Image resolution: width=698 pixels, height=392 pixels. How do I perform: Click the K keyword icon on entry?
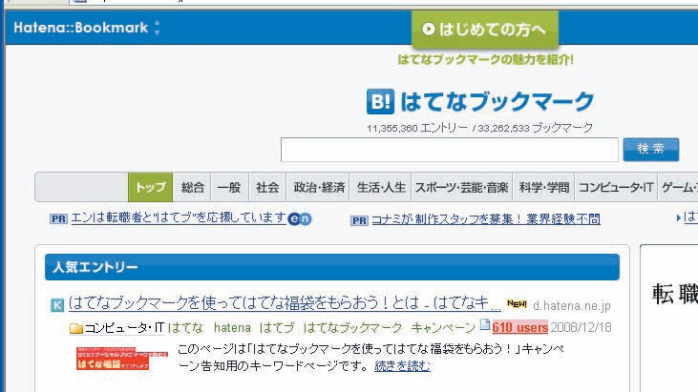pyautogui.click(x=57, y=305)
